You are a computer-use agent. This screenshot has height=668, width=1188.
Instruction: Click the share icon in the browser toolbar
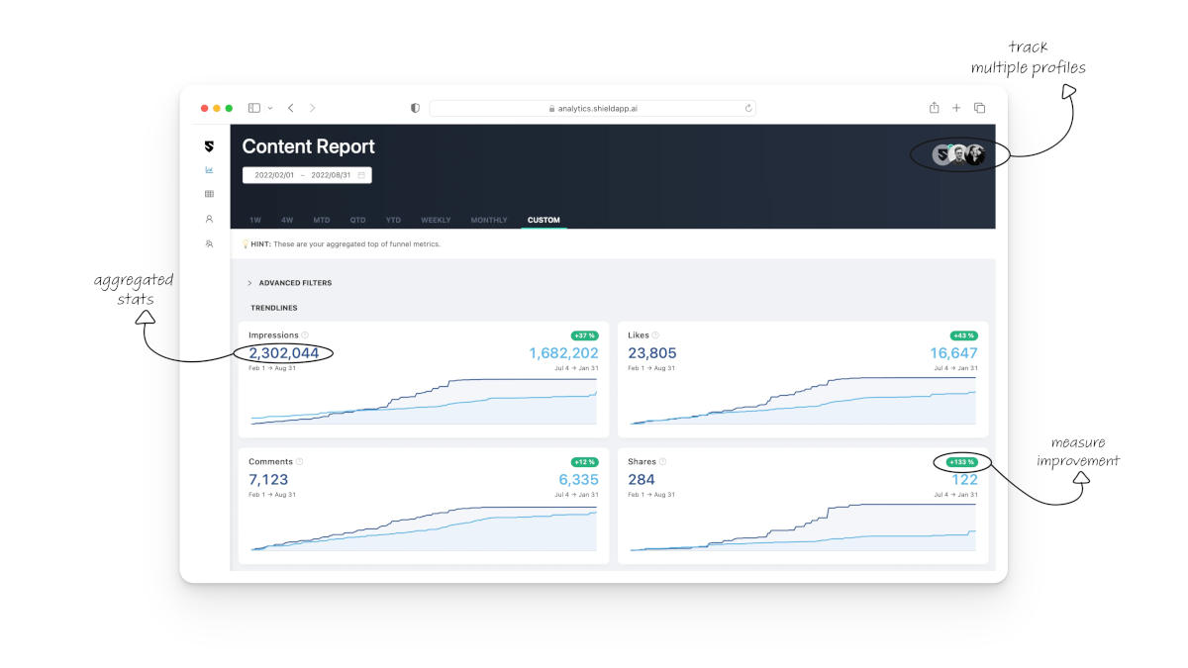point(933,107)
